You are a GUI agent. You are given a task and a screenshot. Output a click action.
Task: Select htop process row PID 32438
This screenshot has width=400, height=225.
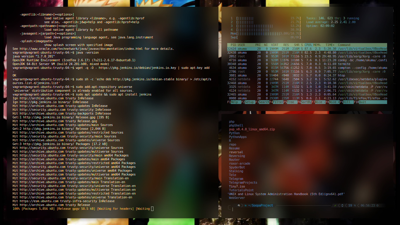307,52
